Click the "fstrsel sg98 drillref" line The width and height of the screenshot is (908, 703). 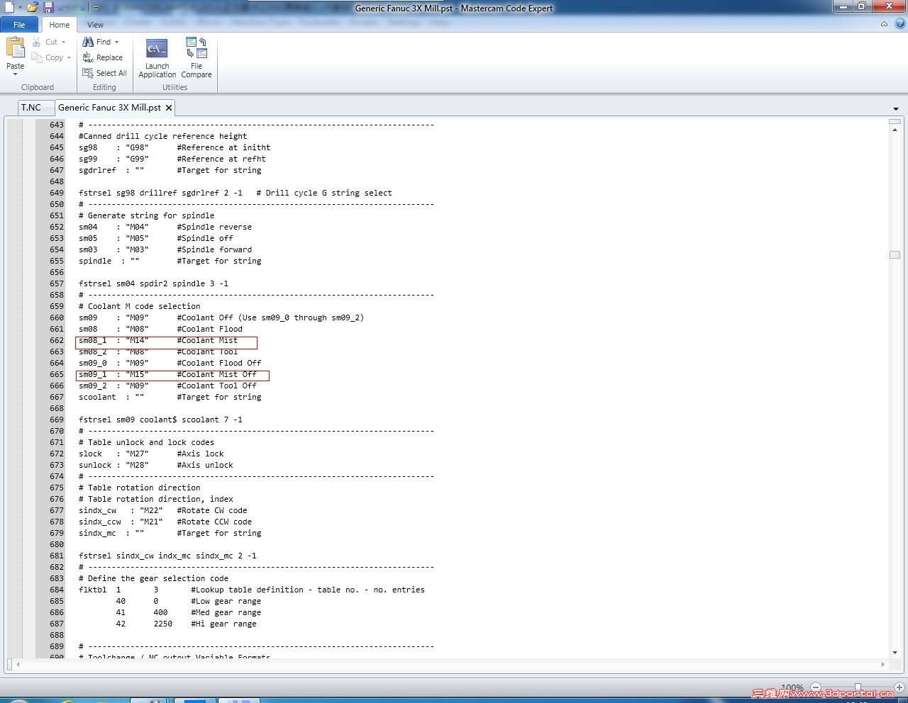[x=236, y=193]
